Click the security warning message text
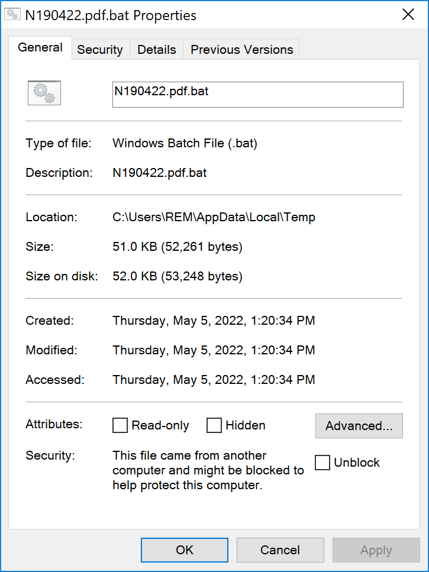Screen dimensions: 429x572 [x=208, y=471]
